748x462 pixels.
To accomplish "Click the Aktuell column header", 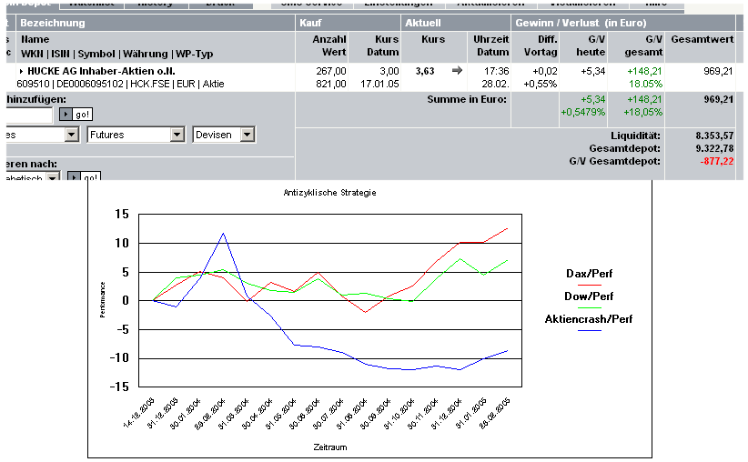I will click(x=423, y=23).
